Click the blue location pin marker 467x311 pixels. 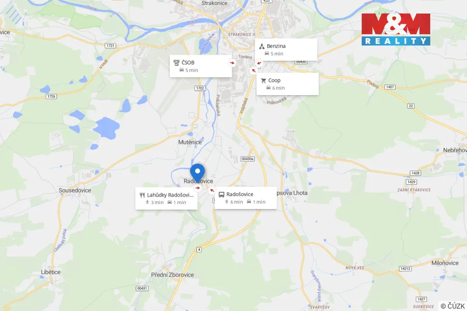point(197,173)
